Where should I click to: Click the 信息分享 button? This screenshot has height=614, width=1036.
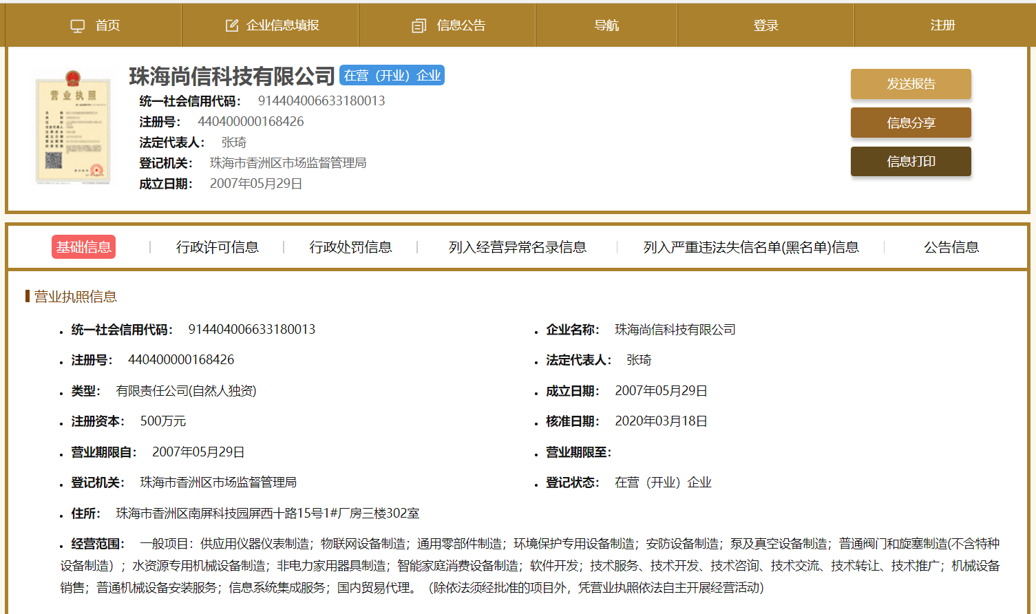911,123
